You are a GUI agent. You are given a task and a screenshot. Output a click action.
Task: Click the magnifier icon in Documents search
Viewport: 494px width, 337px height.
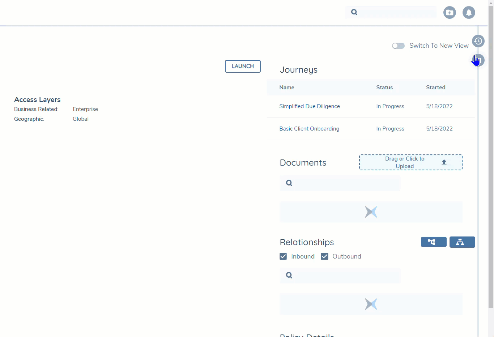[x=289, y=183]
